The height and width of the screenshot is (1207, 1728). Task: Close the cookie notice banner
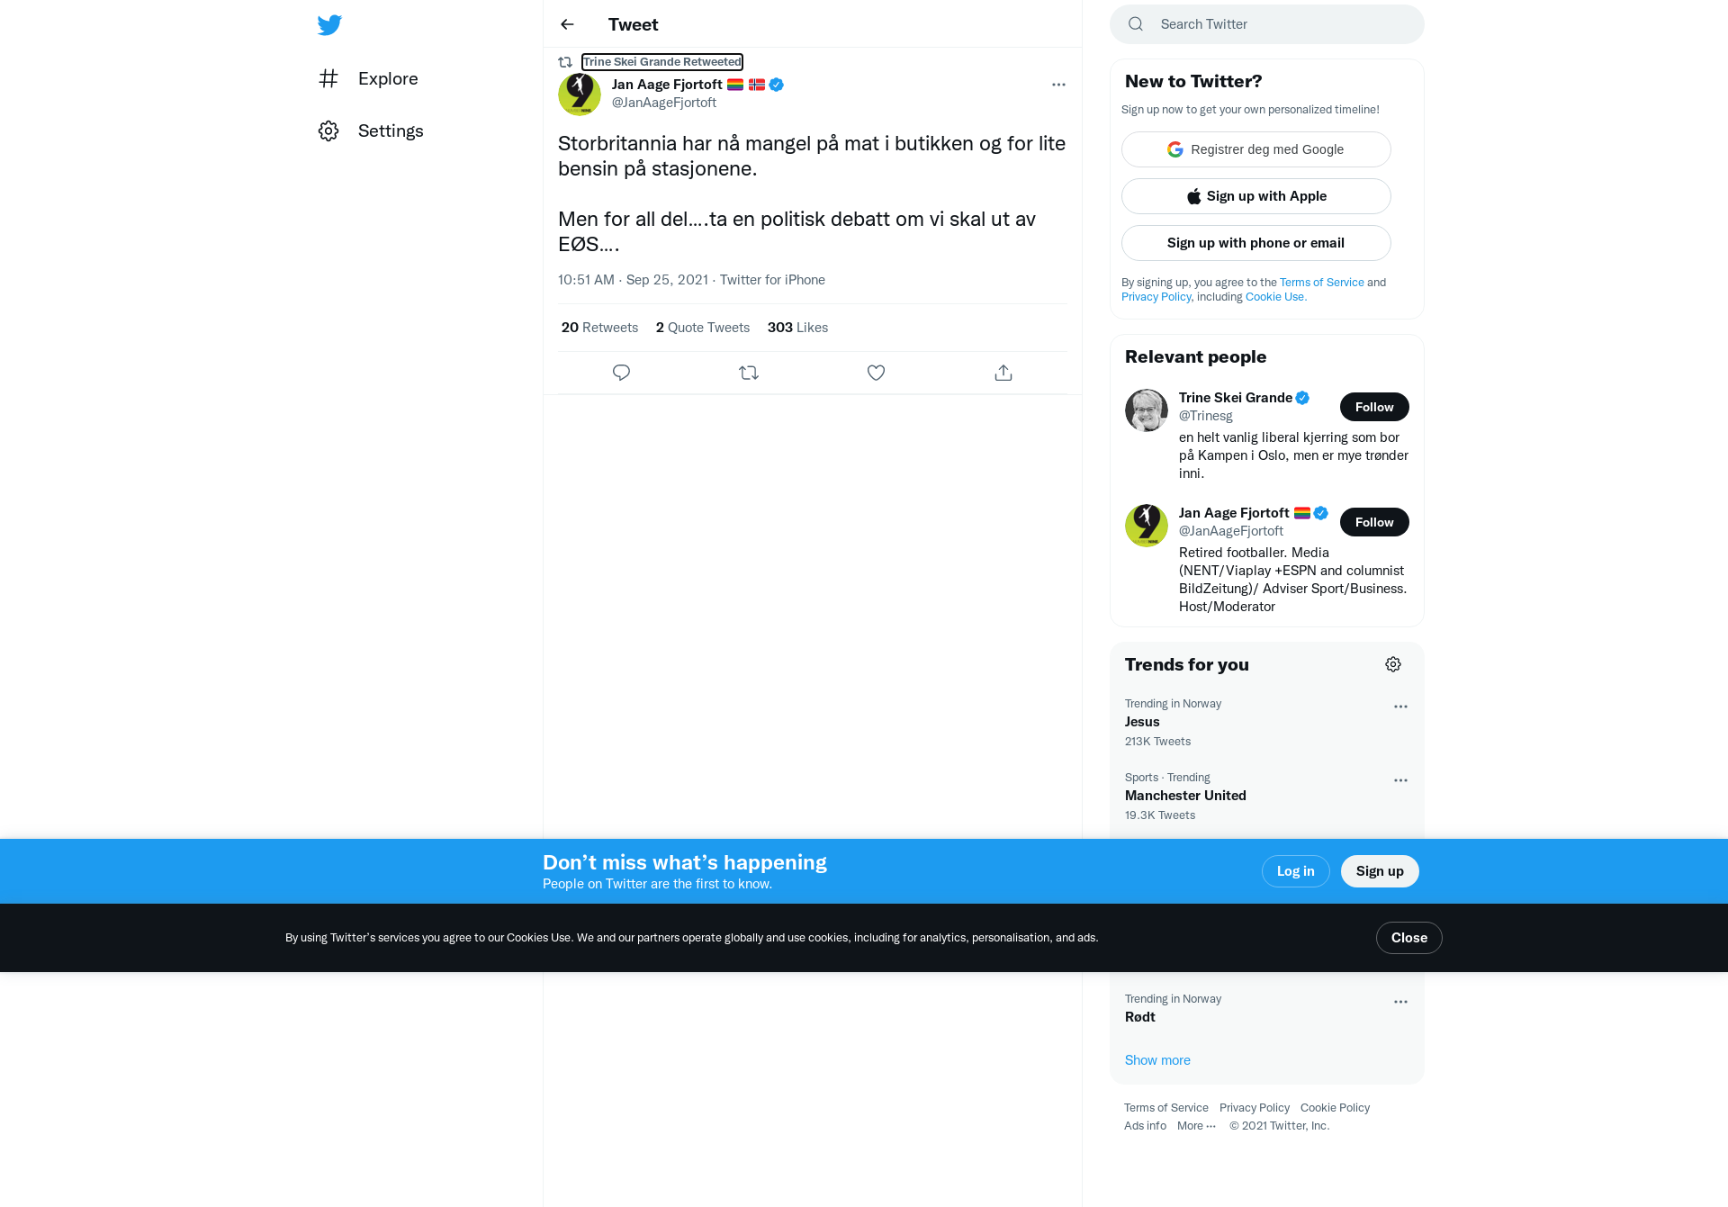pyautogui.click(x=1409, y=938)
